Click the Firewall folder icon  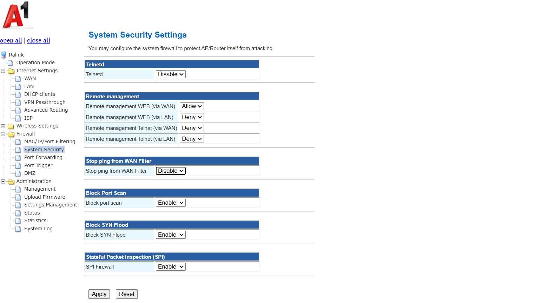coord(11,134)
